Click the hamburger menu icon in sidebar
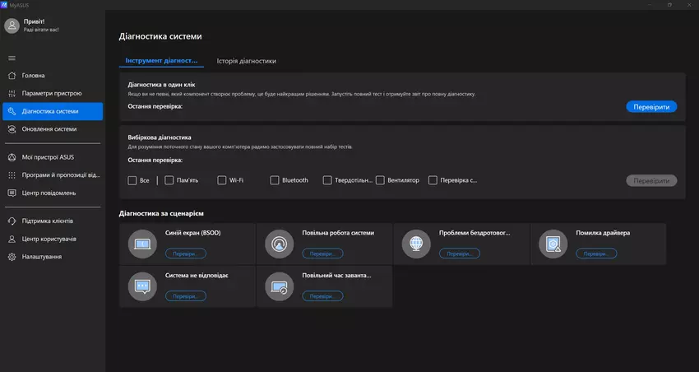This screenshot has height=372, width=699. pos(12,58)
